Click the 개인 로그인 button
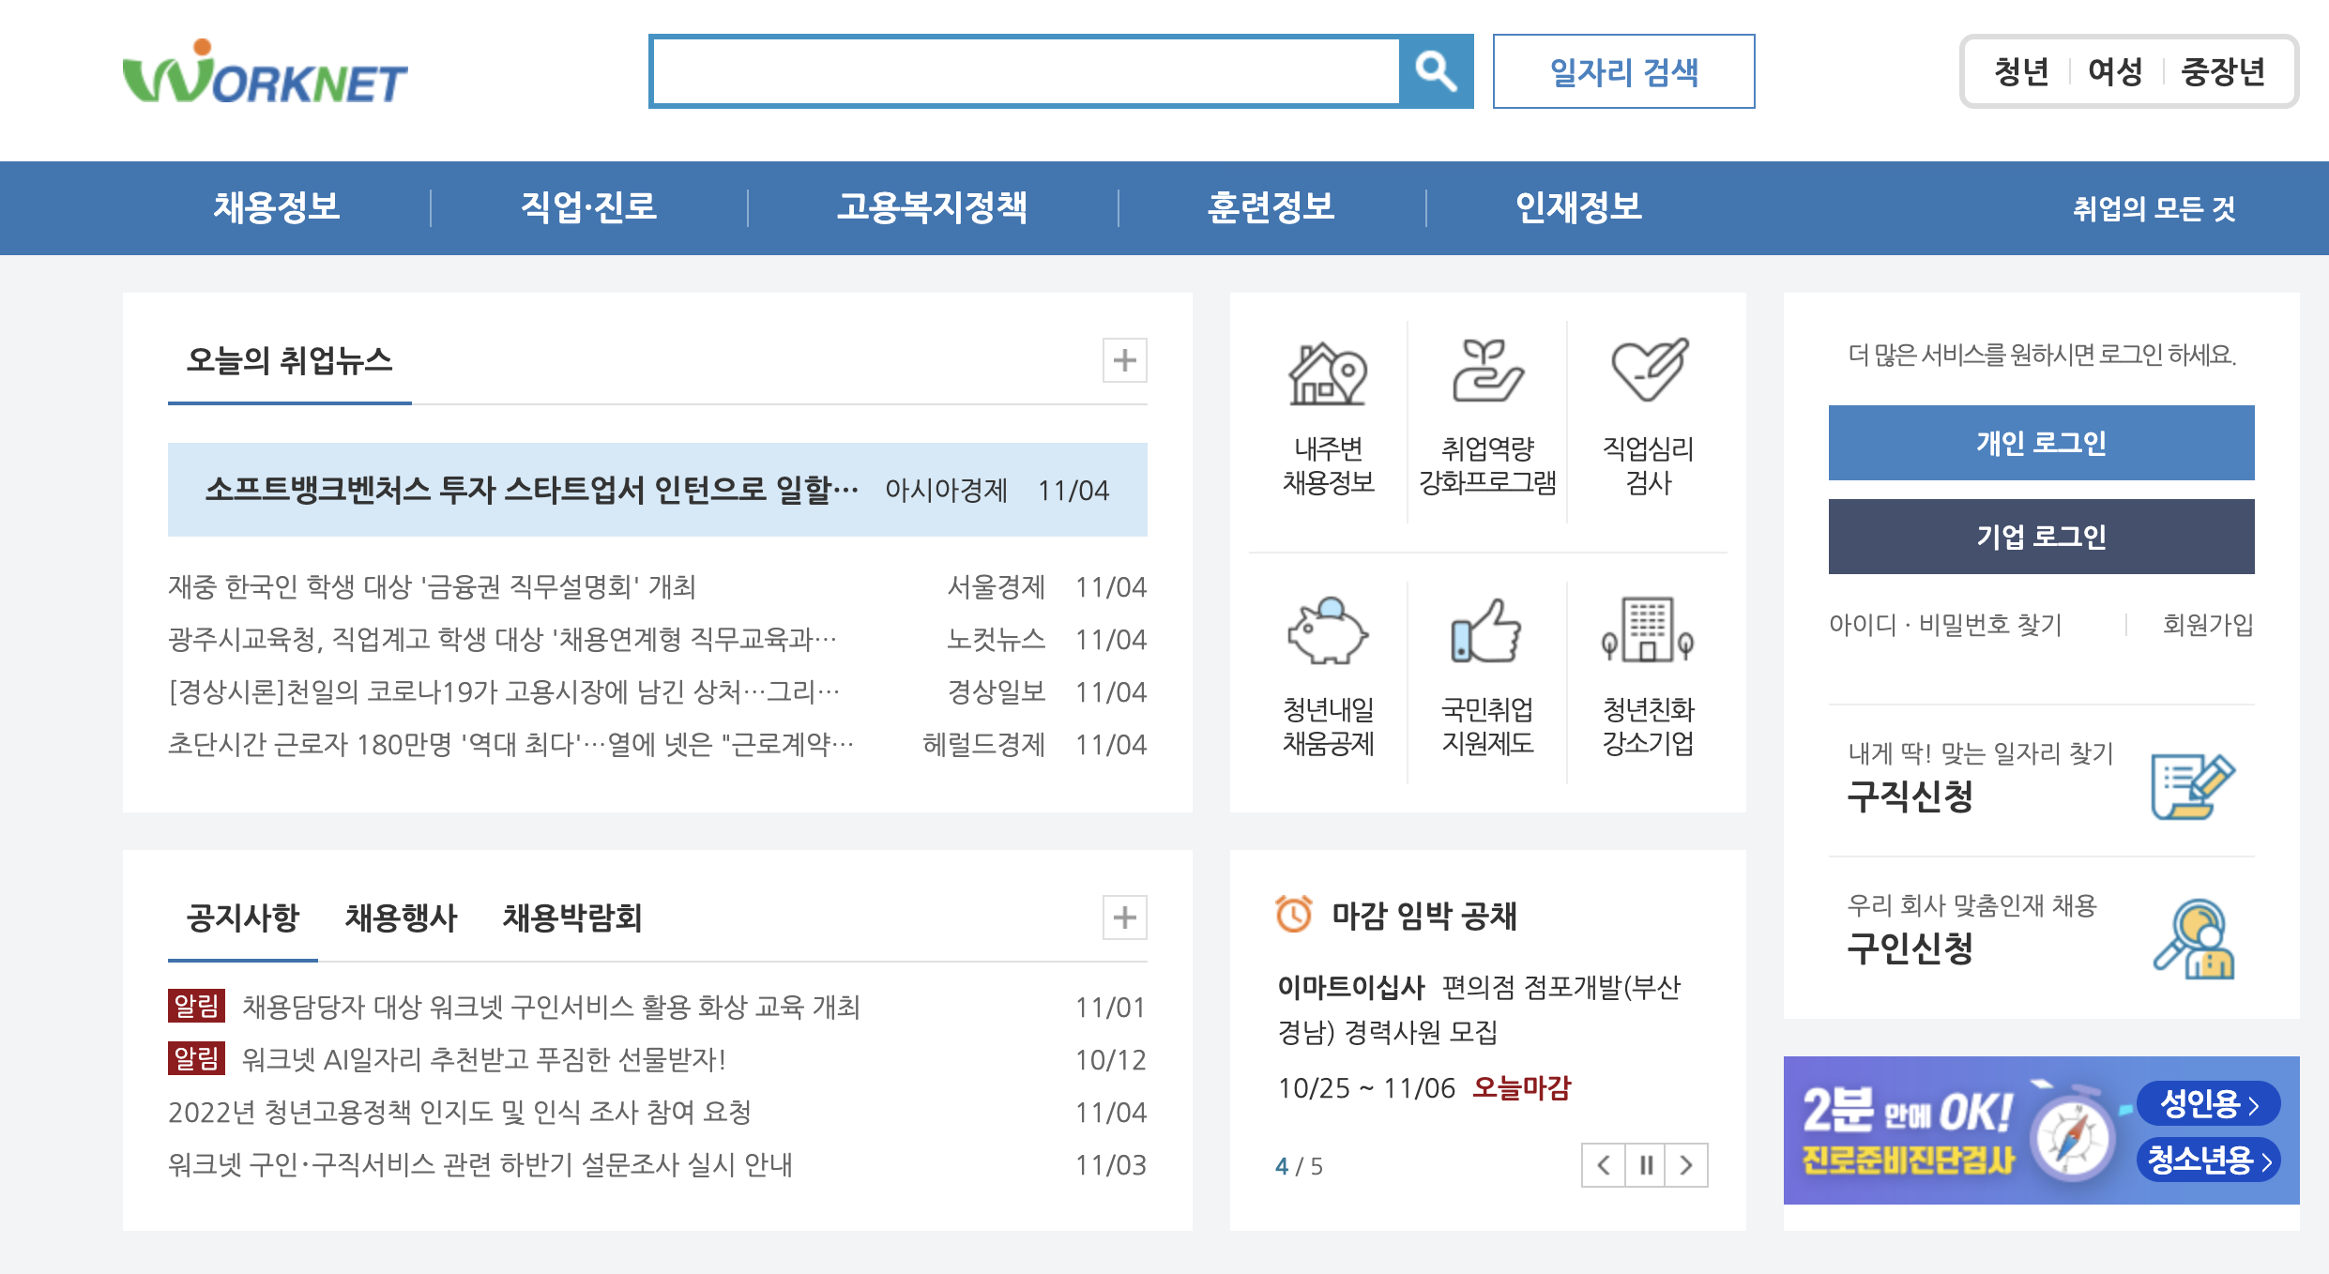 click(x=2041, y=441)
